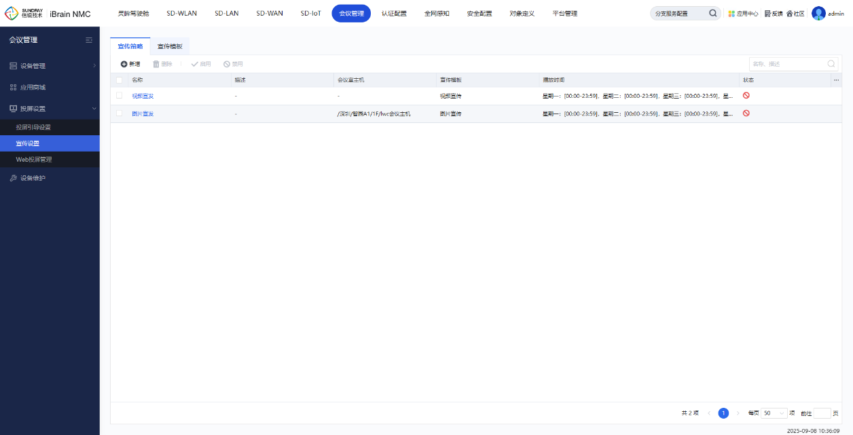Open 应用商城 in the sidebar

[33, 87]
